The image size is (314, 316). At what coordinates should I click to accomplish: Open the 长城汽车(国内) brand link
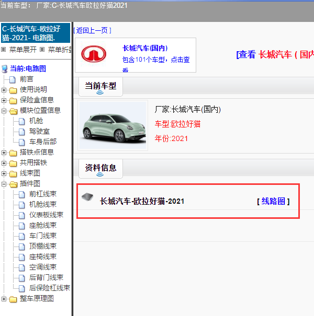point(145,48)
